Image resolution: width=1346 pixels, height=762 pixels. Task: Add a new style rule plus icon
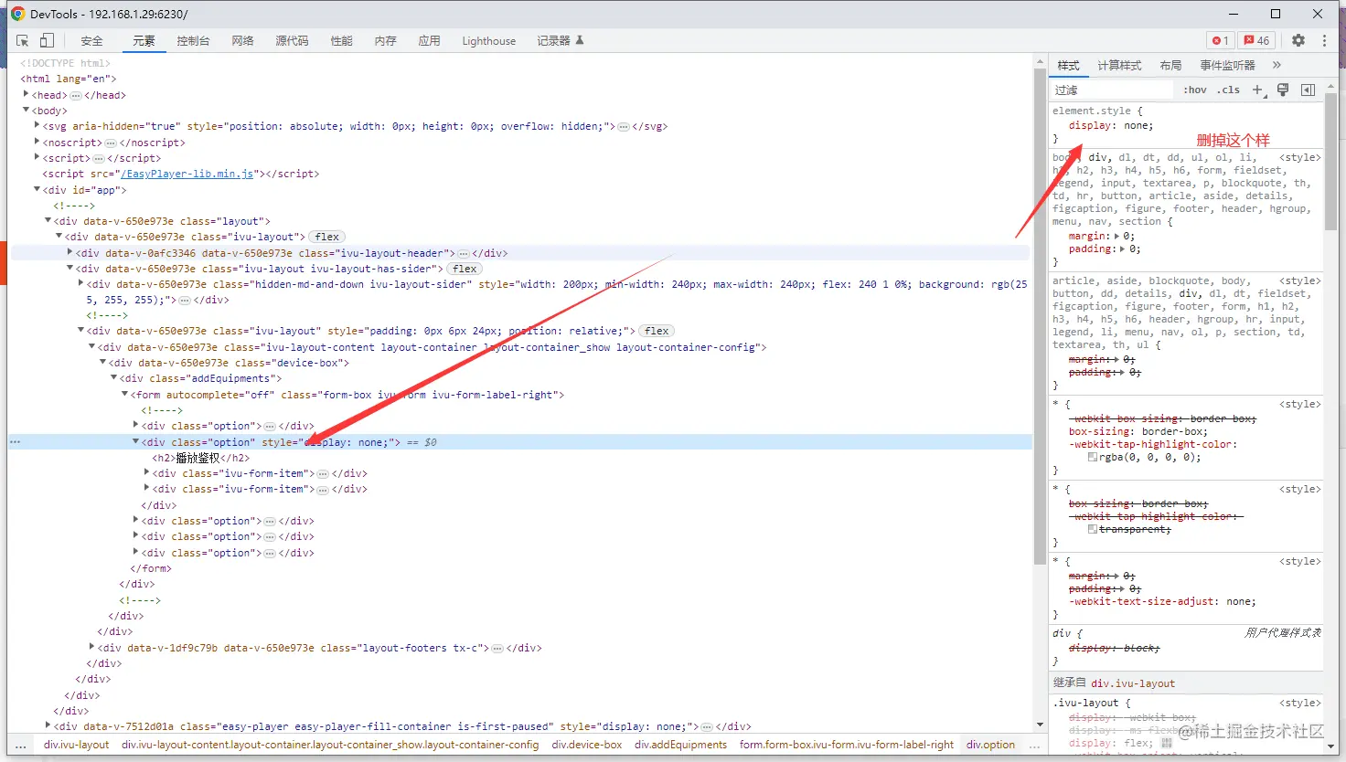tap(1257, 90)
